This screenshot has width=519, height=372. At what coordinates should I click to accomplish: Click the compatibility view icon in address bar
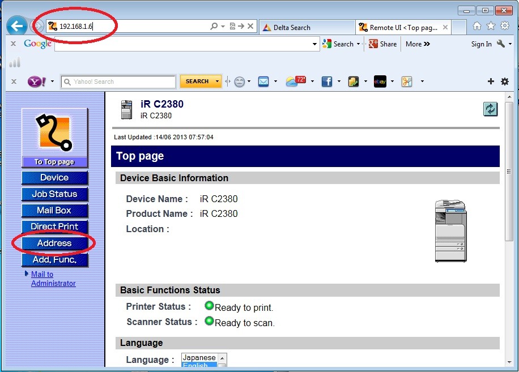click(x=232, y=26)
